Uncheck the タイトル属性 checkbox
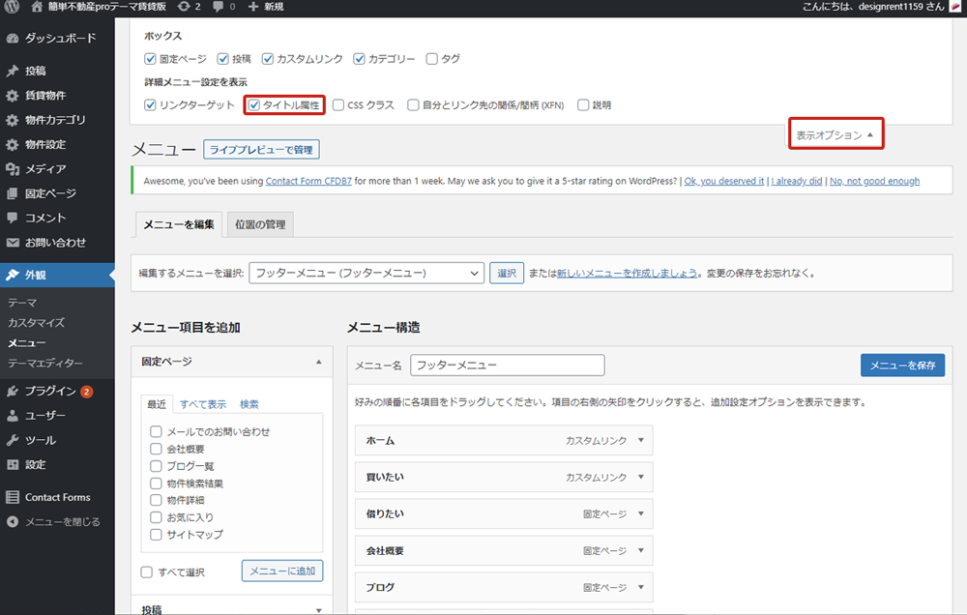Image resolution: width=967 pixels, height=615 pixels. [254, 105]
